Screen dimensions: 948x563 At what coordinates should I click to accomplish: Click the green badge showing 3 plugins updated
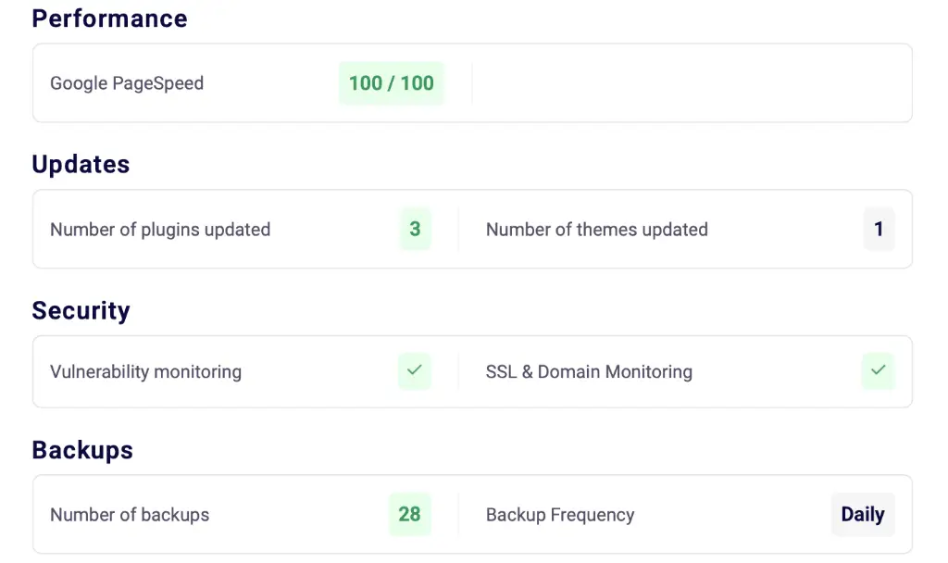[x=414, y=229]
